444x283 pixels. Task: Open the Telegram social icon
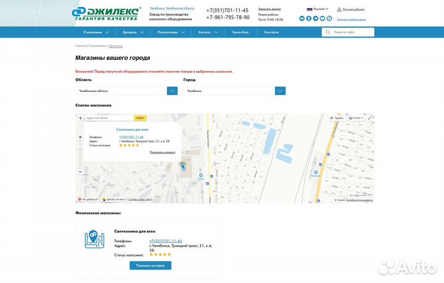click(x=316, y=18)
